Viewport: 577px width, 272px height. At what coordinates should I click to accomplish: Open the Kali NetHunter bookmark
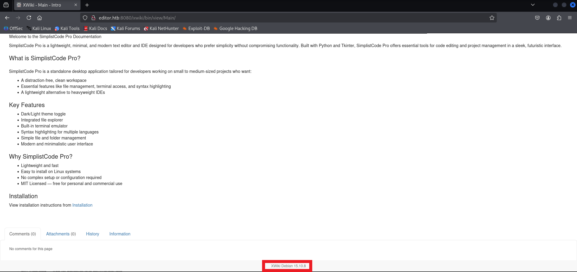[161, 28]
